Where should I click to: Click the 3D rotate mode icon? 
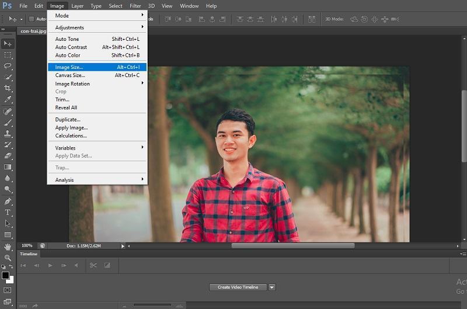[x=354, y=19]
